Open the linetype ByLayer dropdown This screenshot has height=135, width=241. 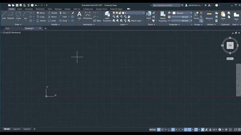[182, 21]
